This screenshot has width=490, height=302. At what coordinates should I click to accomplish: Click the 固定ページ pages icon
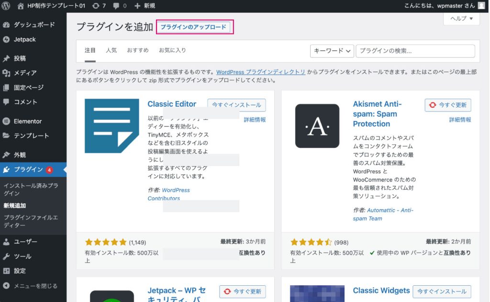pyautogui.click(x=6, y=88)
